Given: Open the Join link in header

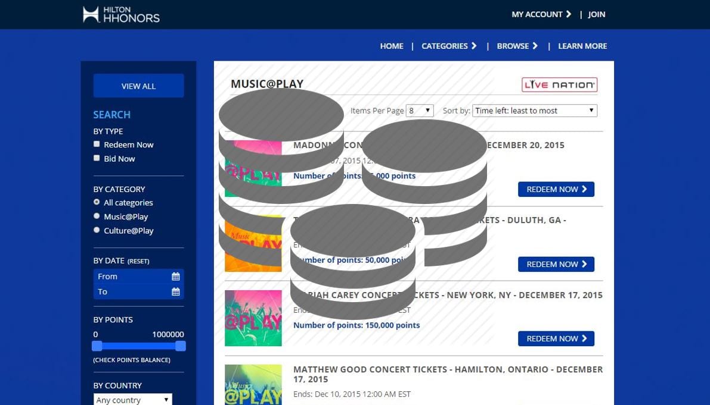Looking at the screenshot, I should [596, 14].
